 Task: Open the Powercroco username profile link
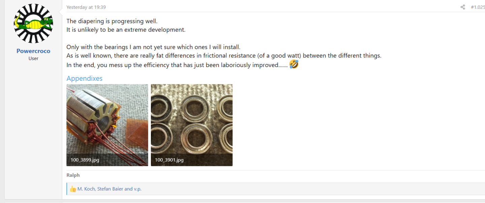coord(33,51)
